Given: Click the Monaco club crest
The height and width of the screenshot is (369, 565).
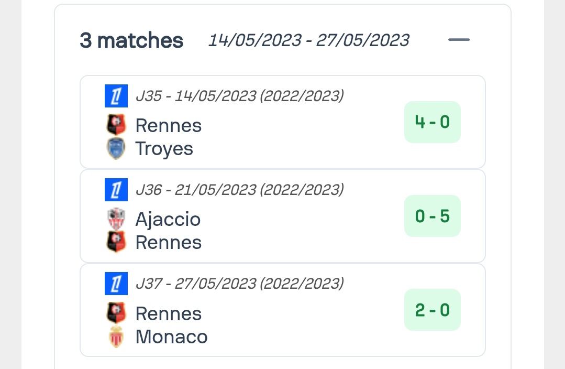Looking at the screenshot, I should click(116, 337).
